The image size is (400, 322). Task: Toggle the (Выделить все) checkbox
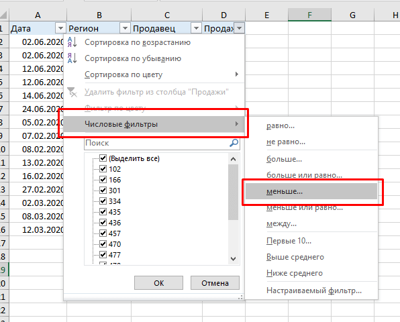[x=103, y=158]
